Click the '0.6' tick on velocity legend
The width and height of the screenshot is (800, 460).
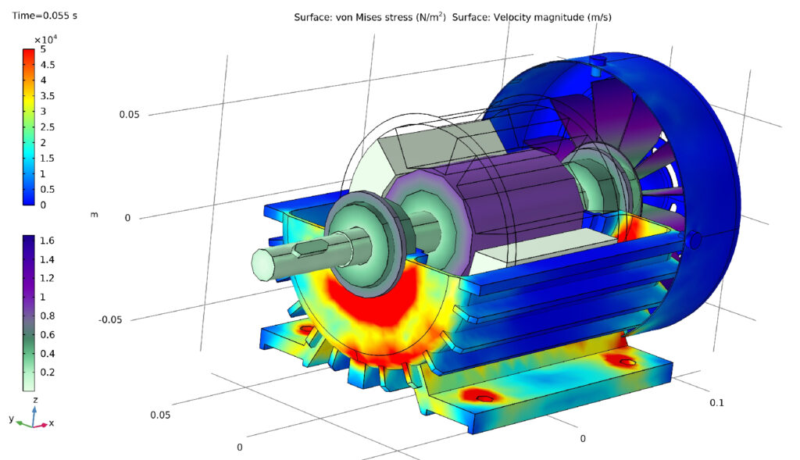pyautogui.click(x=48, y=334)
